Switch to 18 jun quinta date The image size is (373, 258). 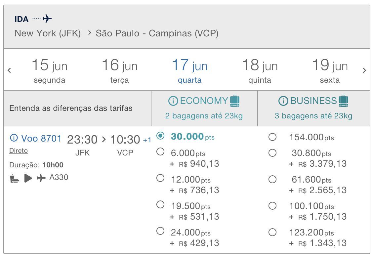click(260, 70)
